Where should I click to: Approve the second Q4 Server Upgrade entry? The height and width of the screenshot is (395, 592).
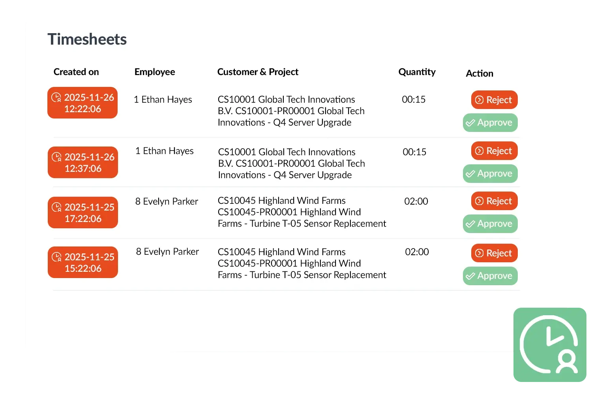point(490,173)
